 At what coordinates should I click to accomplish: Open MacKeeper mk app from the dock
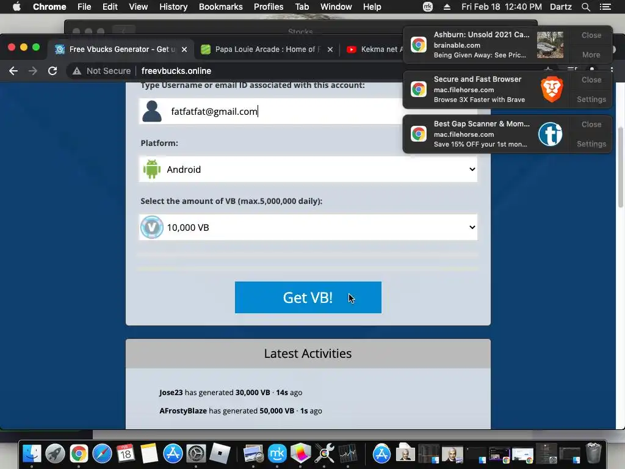[x=278, y=454]
